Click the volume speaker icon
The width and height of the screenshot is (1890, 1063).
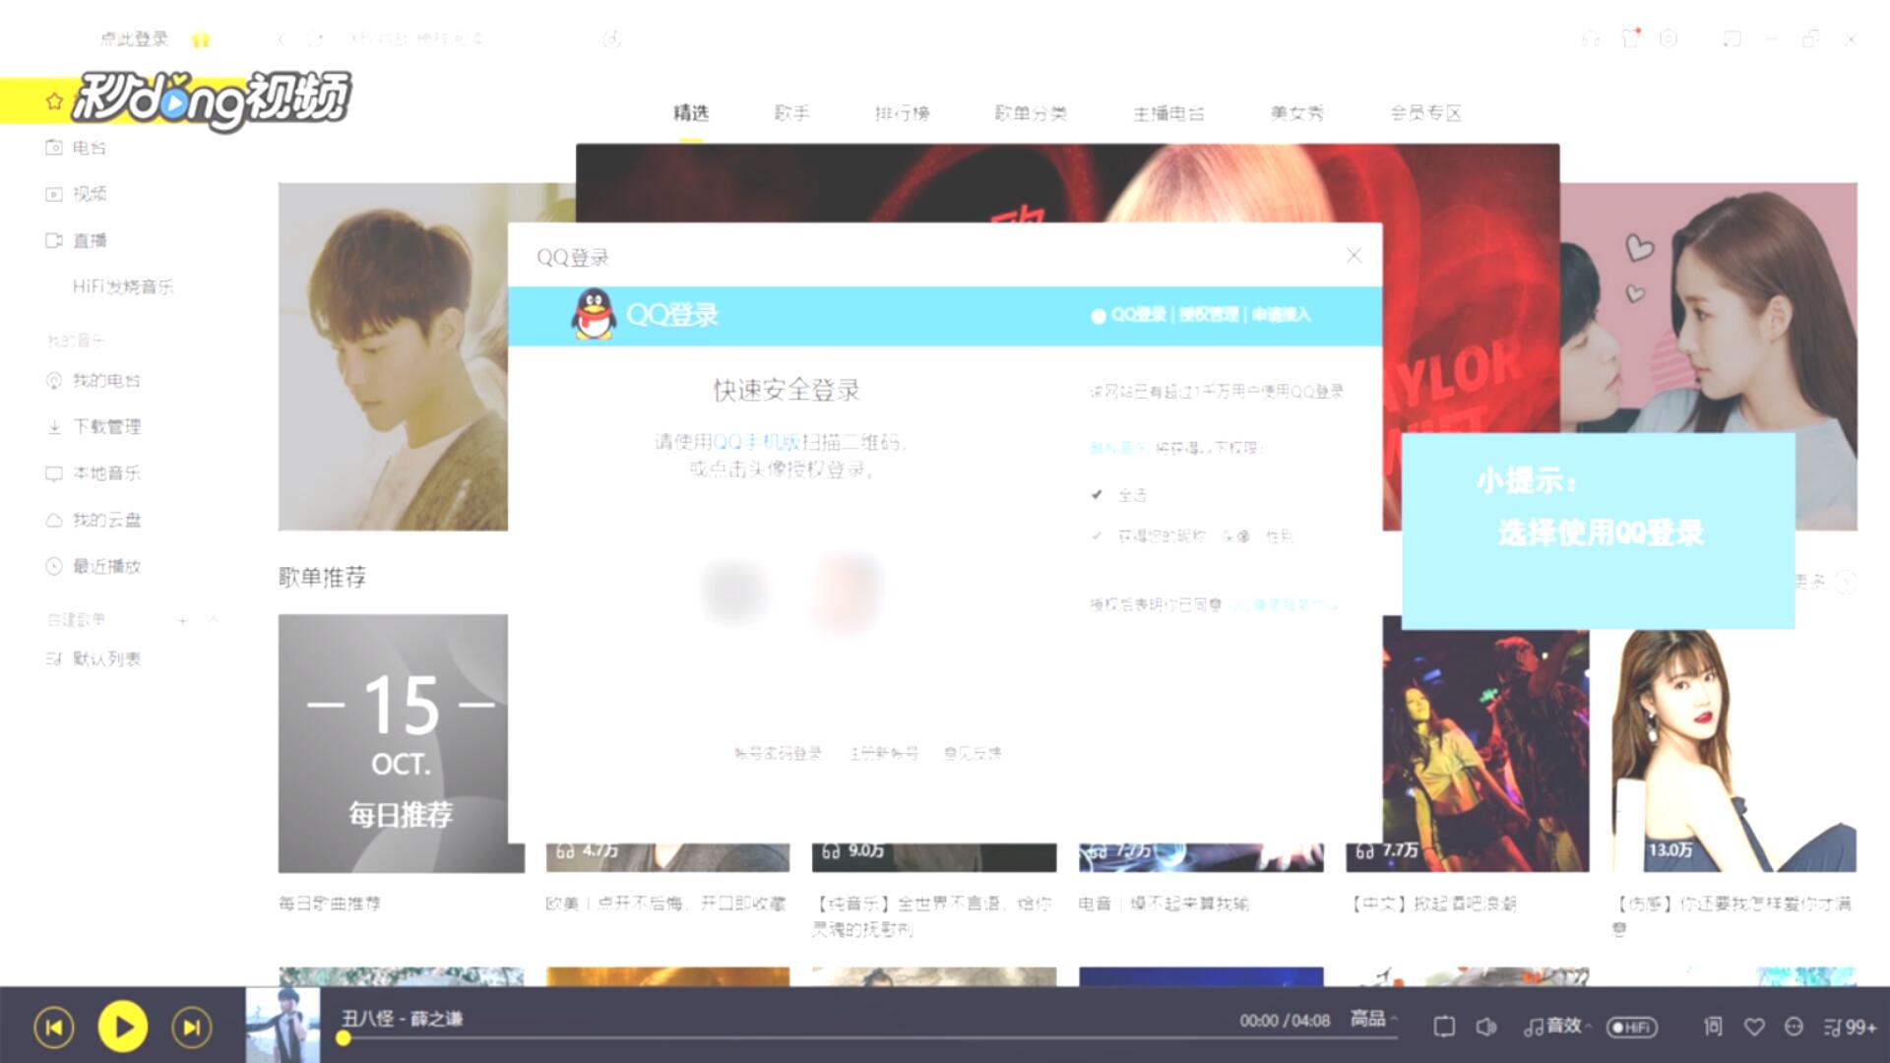coord(1485,1027)
